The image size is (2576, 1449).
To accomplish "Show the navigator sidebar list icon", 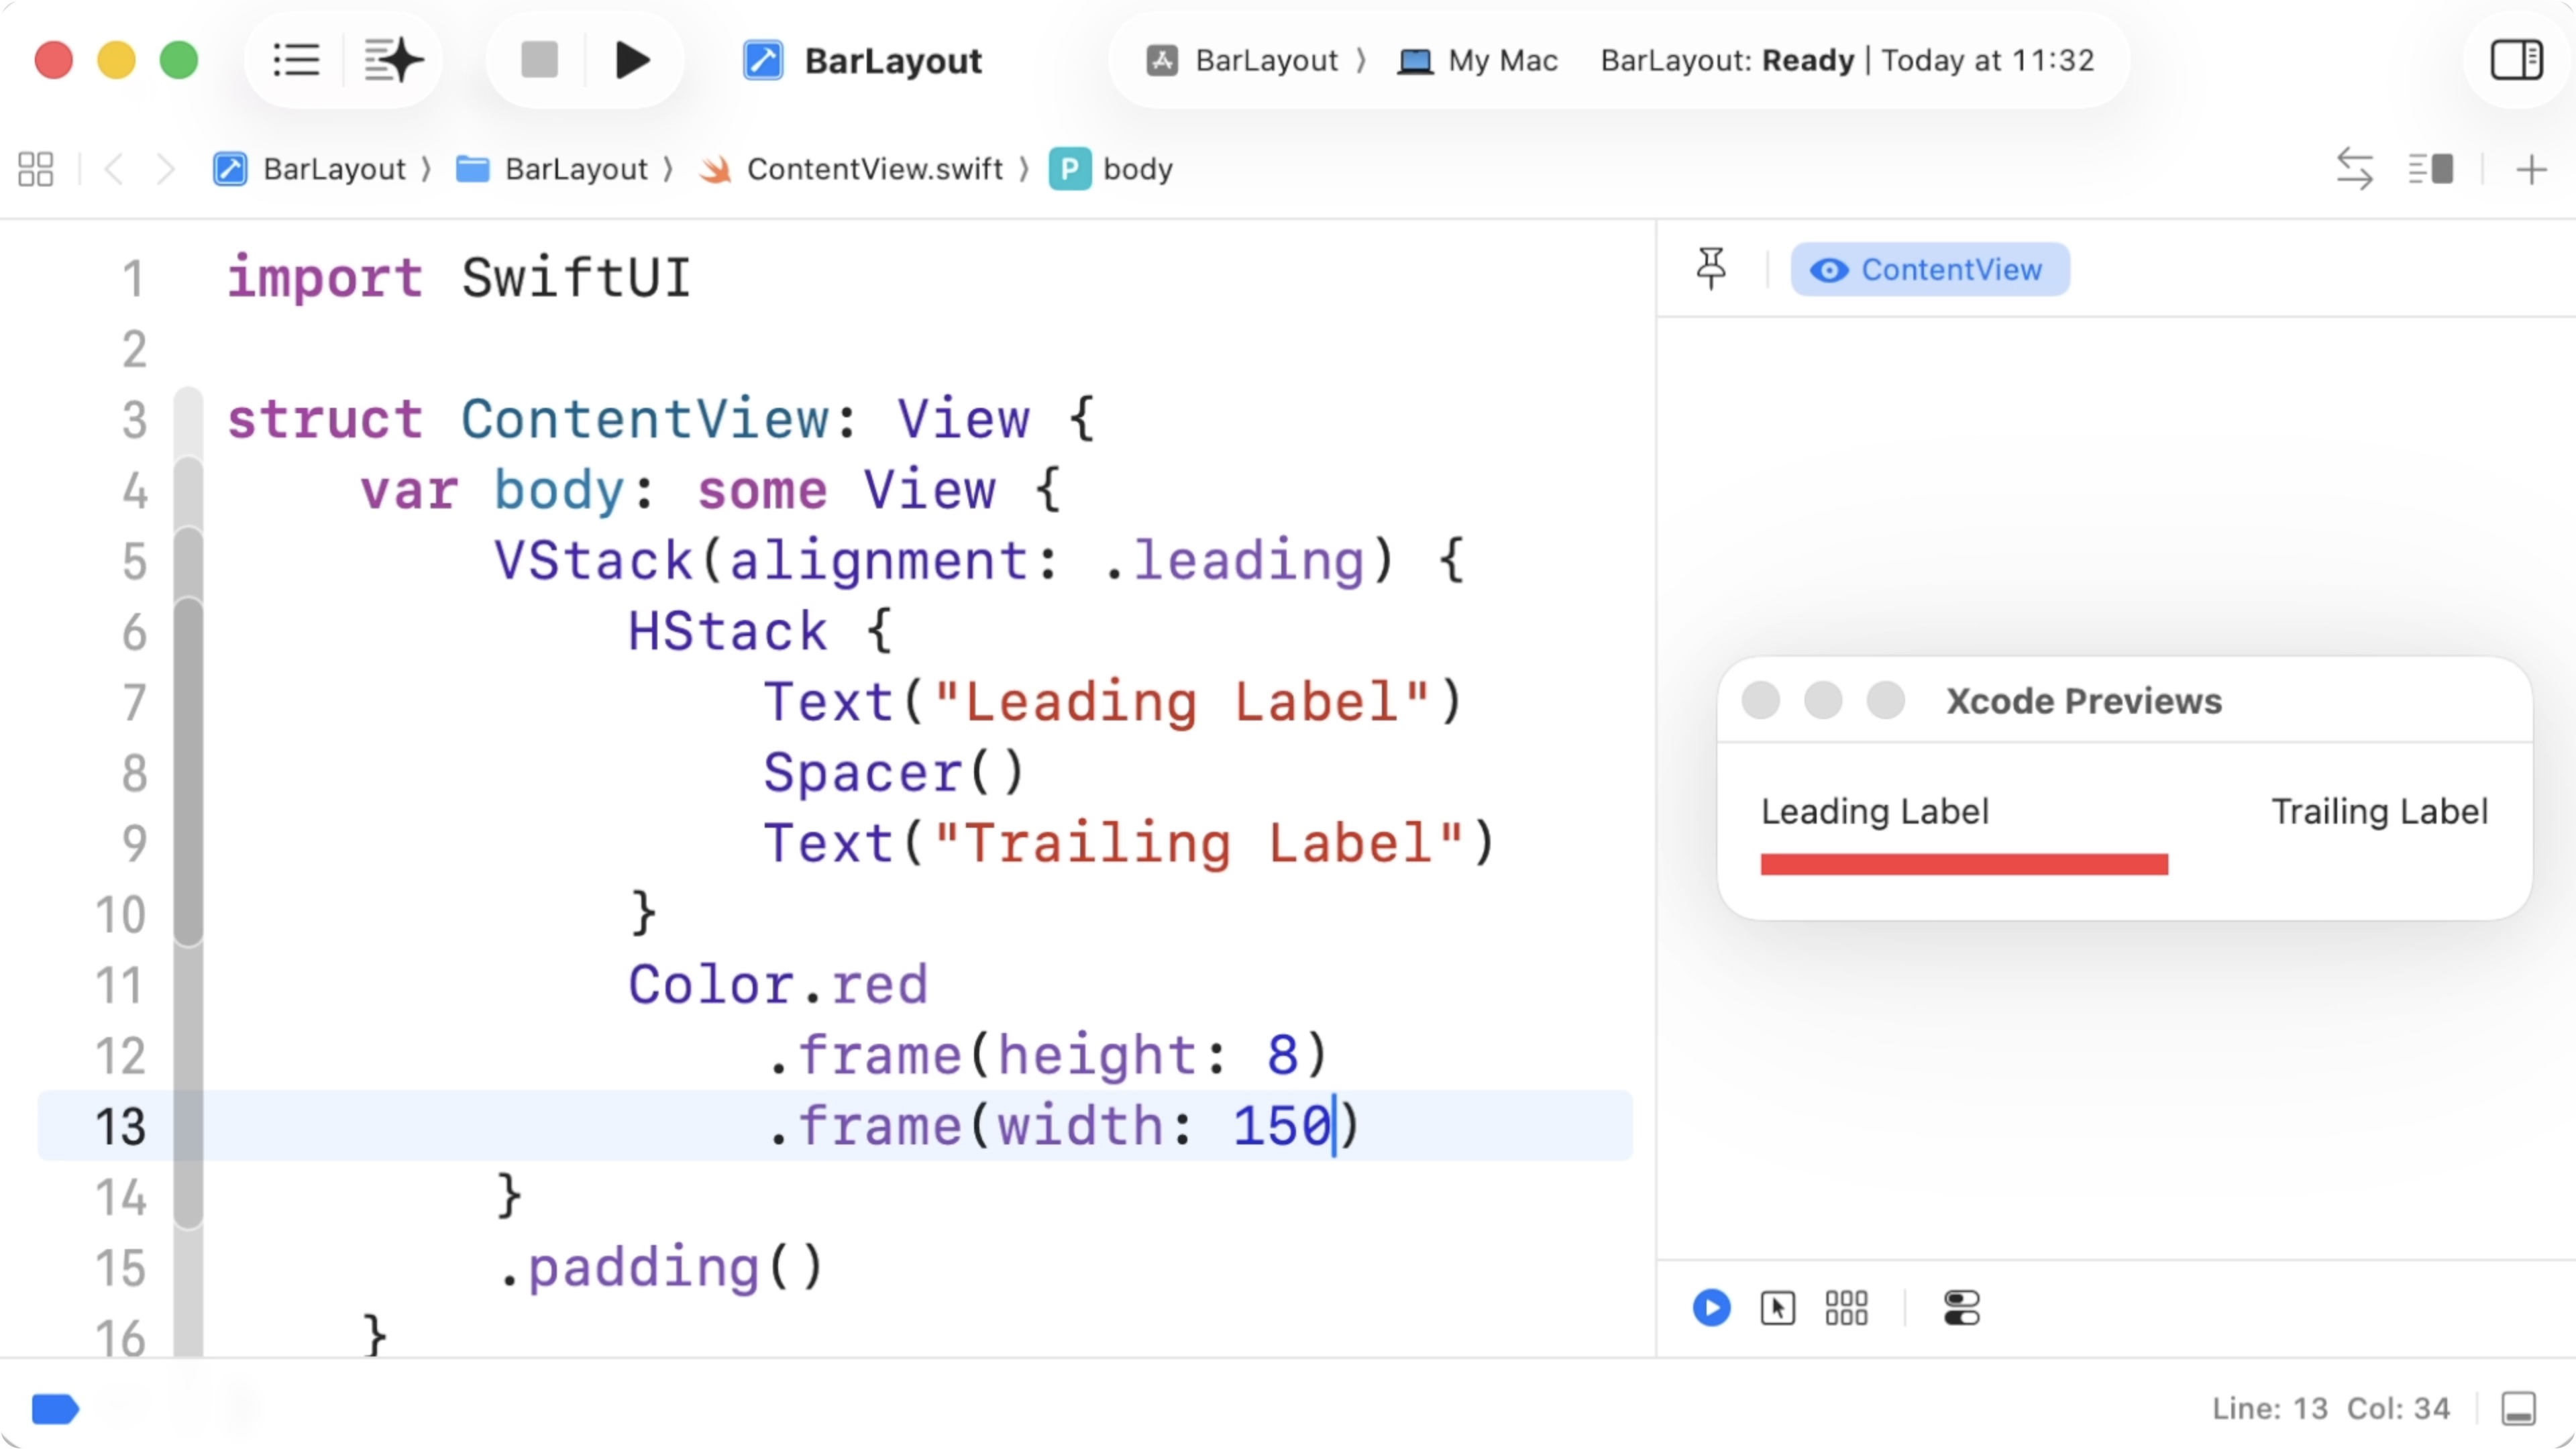I will [296, 60].
